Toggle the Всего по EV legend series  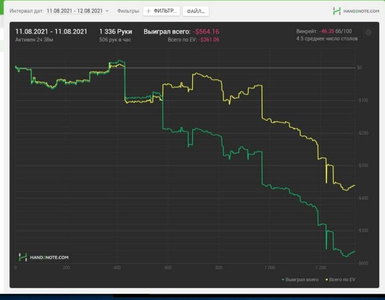click(340, 279)
